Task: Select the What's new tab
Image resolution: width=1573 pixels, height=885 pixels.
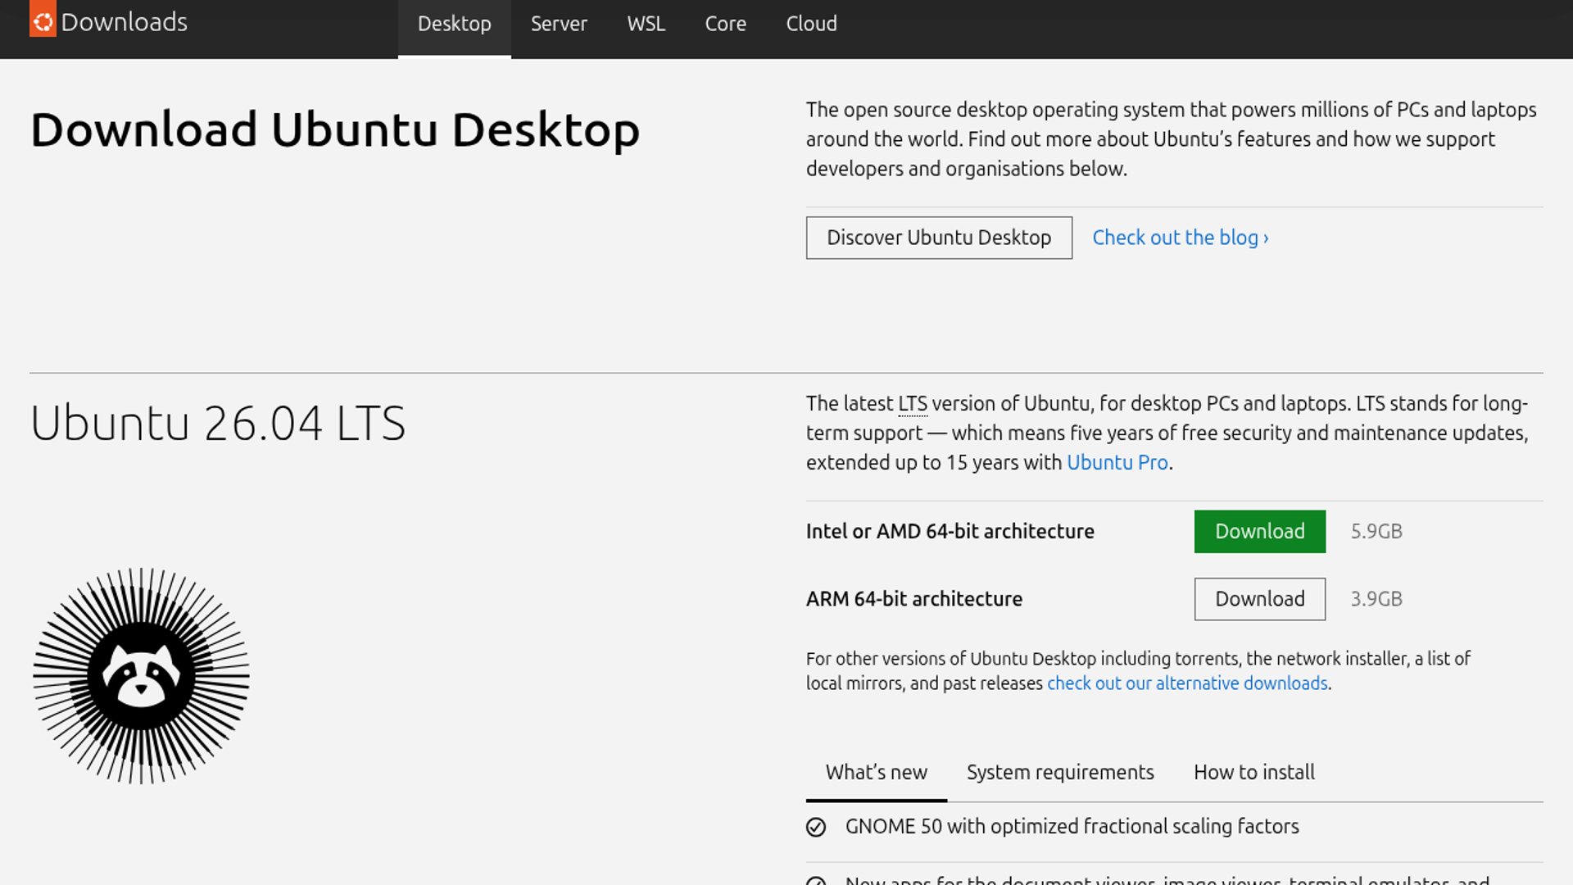Action: click(876, 772)
